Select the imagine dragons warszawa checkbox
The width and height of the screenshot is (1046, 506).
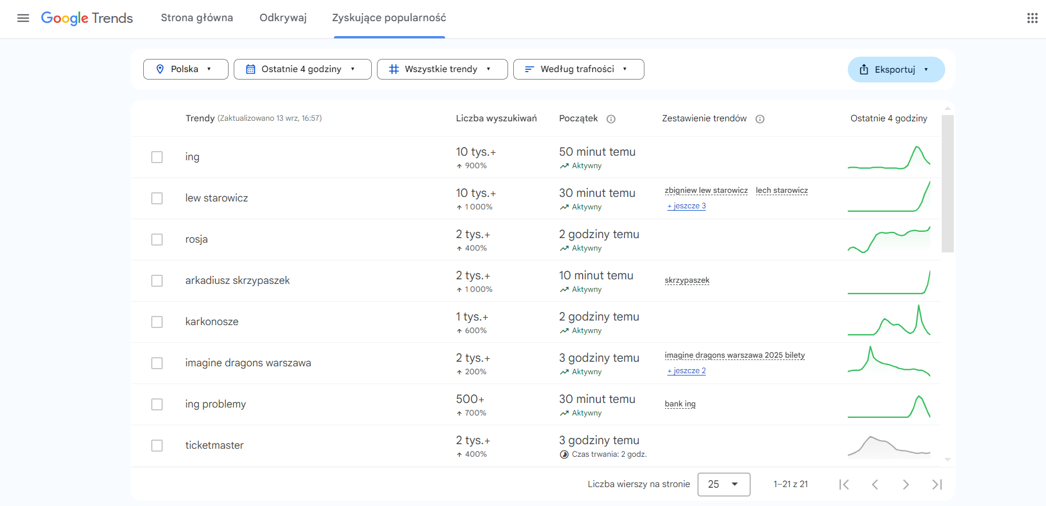(157, 363)
